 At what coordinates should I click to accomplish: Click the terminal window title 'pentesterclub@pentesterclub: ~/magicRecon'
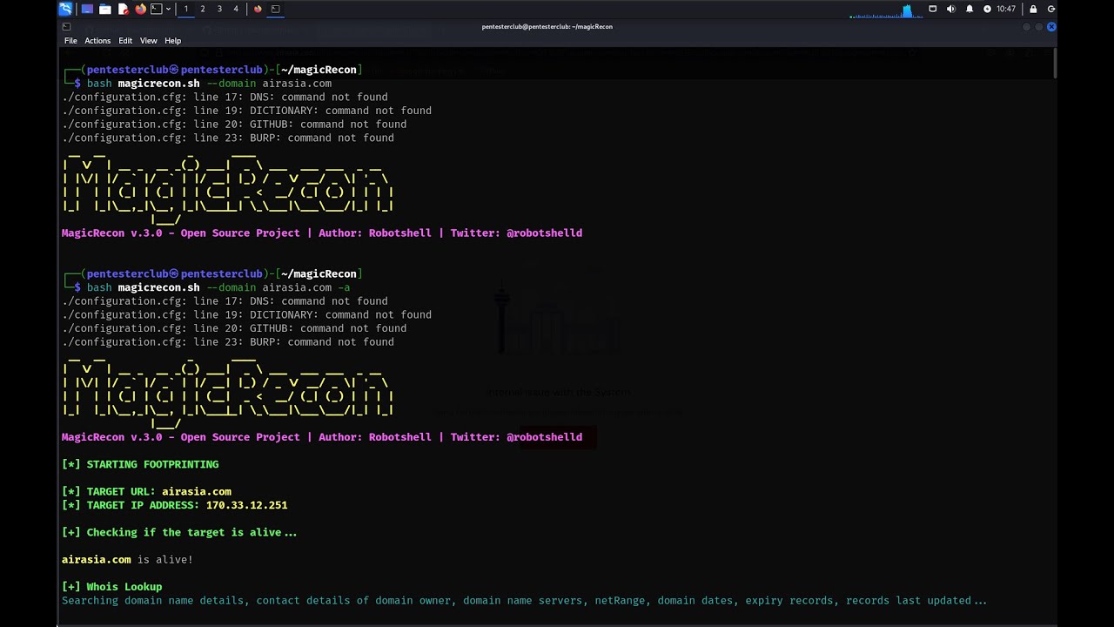coord(547,27)
